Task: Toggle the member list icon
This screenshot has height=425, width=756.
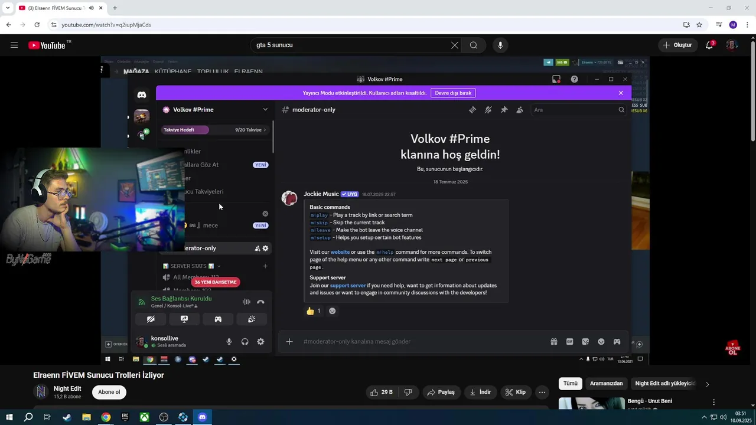Action: [520, 110]
